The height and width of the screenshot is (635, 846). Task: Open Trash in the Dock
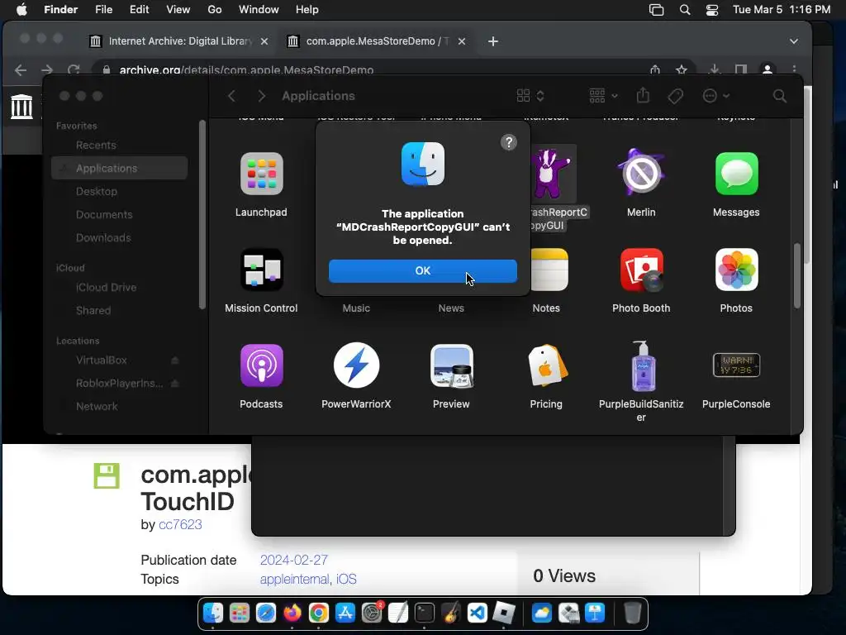click(632, 613)
